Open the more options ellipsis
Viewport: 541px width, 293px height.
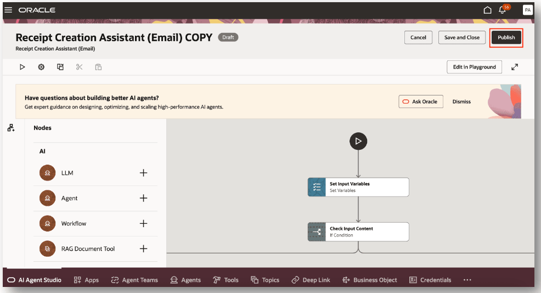click(x=467, y=280)
